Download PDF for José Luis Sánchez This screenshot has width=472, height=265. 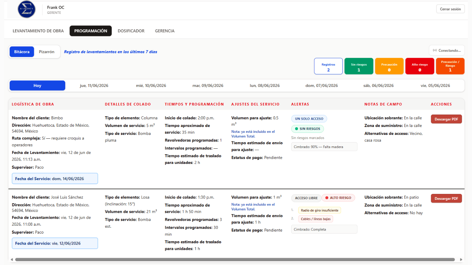446,198
